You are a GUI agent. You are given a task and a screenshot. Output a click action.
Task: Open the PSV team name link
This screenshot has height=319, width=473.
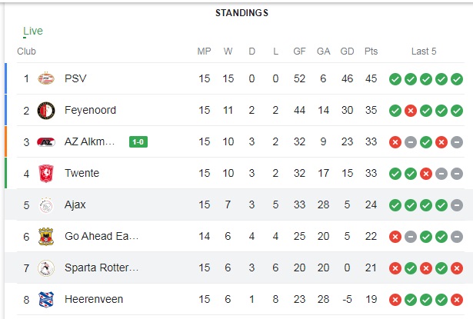tap(75, 78)
